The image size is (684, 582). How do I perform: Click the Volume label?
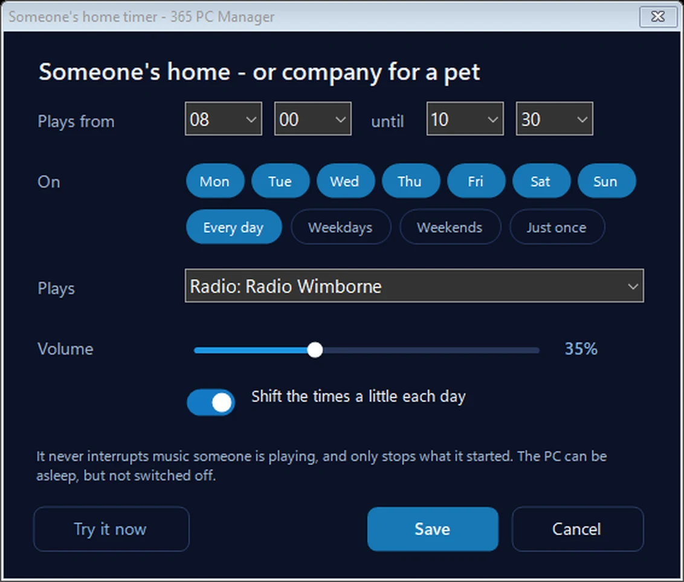pyautogui.click(x=65, y=349)
